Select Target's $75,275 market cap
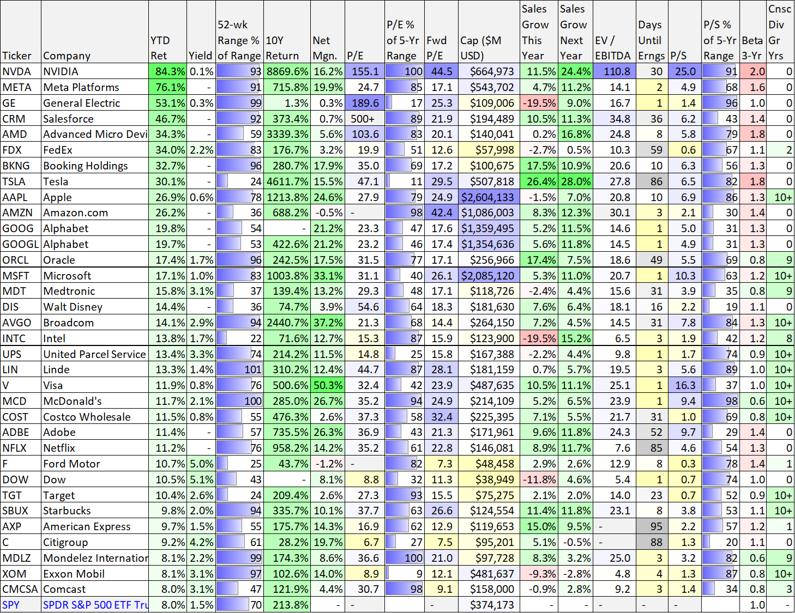This screenshot has height=613, width=795. pyautogui.click(x=489, y=495)
